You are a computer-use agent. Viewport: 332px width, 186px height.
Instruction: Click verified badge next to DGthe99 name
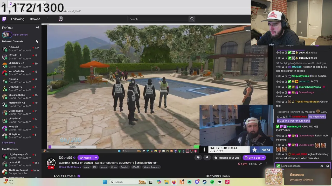74,158
